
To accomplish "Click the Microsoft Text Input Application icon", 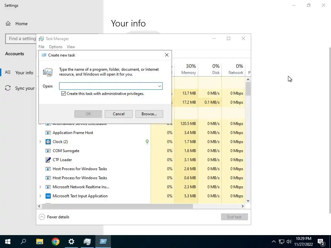I will (48, 196).
